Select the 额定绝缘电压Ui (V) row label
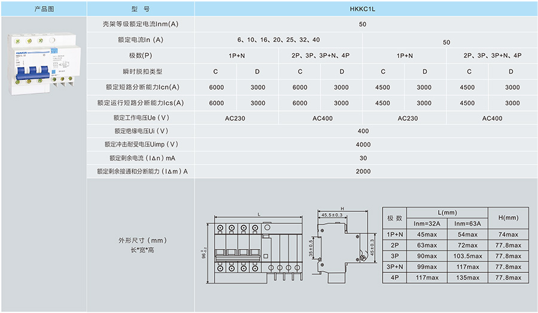This screenshot has width=538, height=313. [x=141, y=131]
